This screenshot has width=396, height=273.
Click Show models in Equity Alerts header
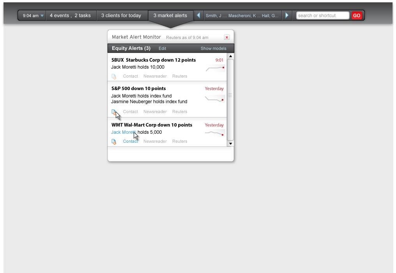click(x=213, y=49)
